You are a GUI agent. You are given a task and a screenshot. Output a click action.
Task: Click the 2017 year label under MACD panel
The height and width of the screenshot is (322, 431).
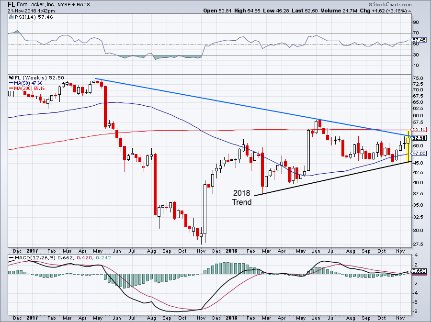pyautogui.click(x=32, y=318)
